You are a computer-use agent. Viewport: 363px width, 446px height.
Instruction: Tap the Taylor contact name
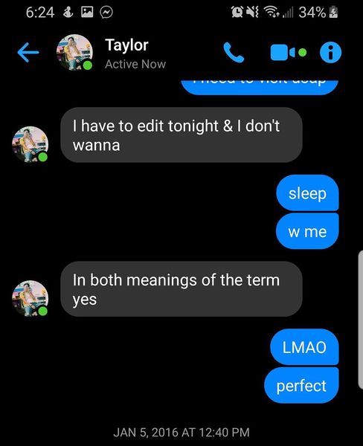click(x=126, y=45)
